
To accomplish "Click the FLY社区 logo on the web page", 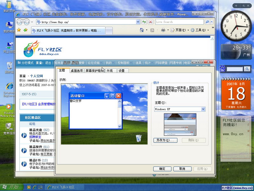I will (43, 49).
